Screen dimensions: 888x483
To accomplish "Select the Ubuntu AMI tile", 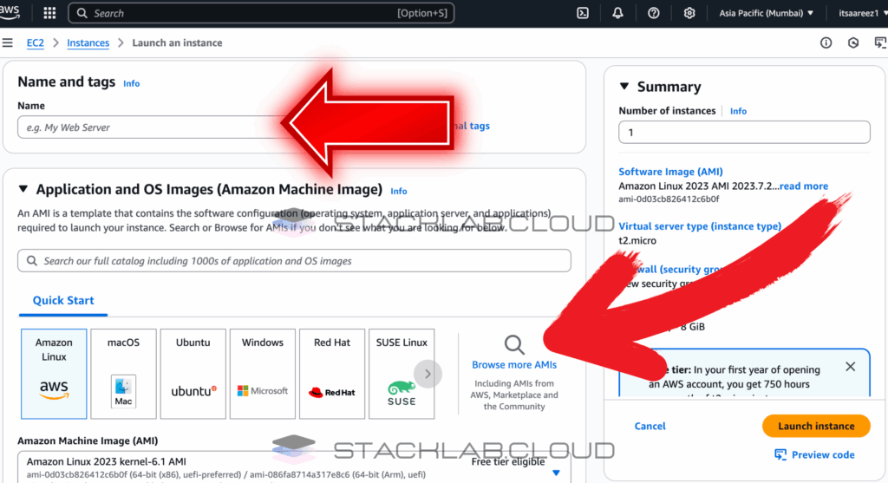I will point(193,374).
